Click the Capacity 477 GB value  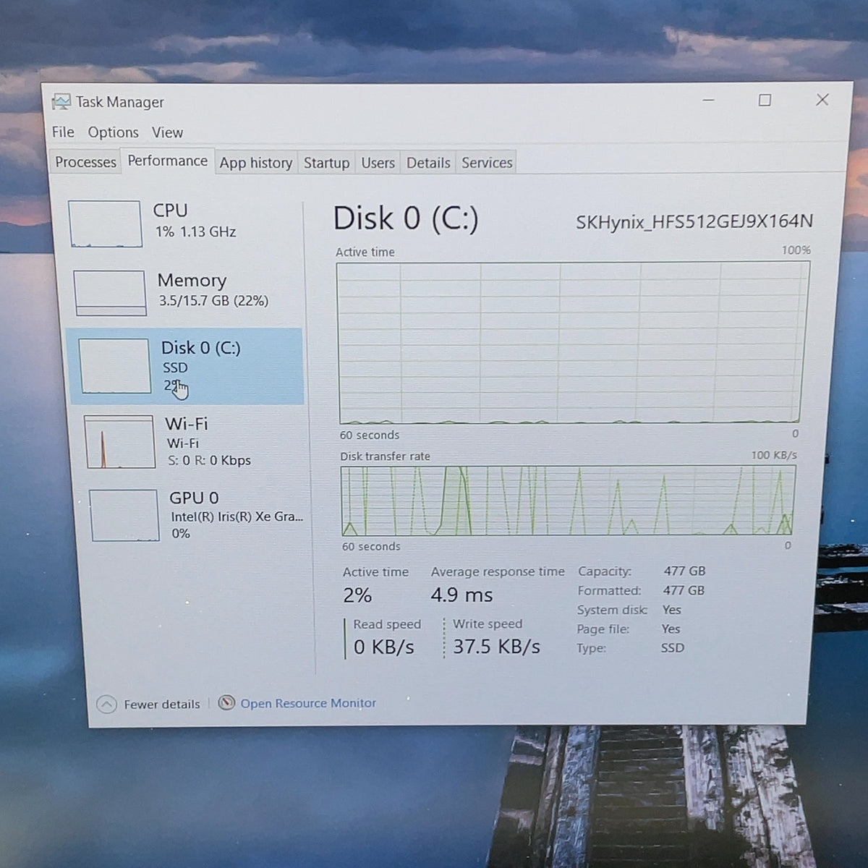click(x=684, y=571)
